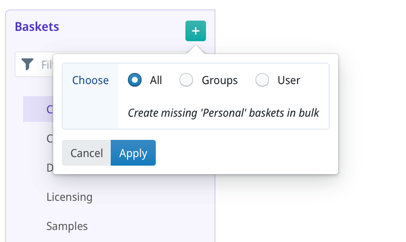This screenshot has width=406, height=242.
Task: Open the Samples basket
Action: tap(67, 226)
